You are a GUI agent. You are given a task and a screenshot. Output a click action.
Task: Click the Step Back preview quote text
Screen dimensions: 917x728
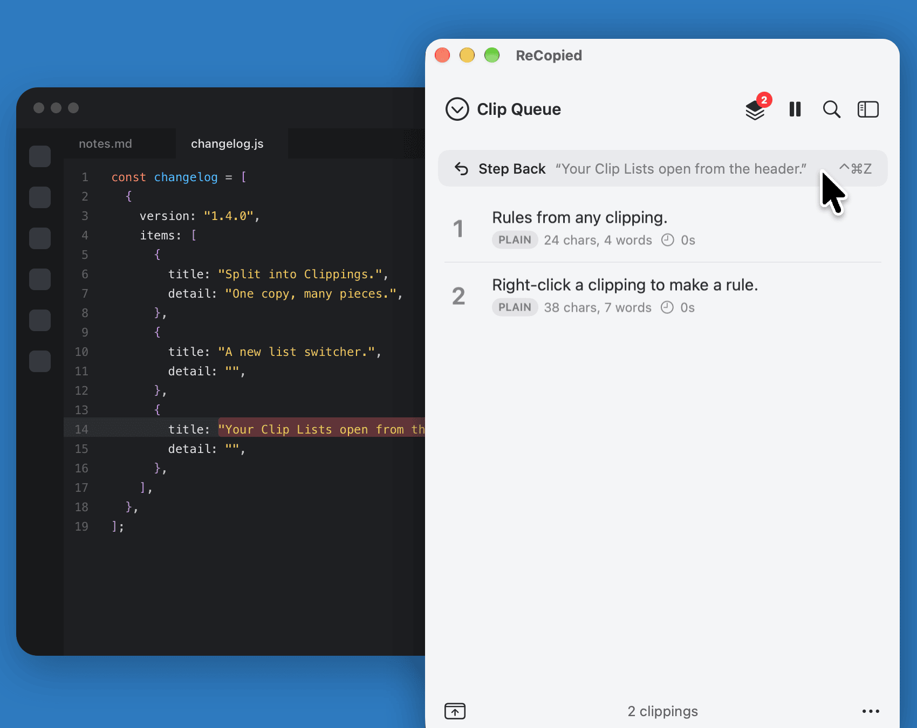[x=681, y=169]
